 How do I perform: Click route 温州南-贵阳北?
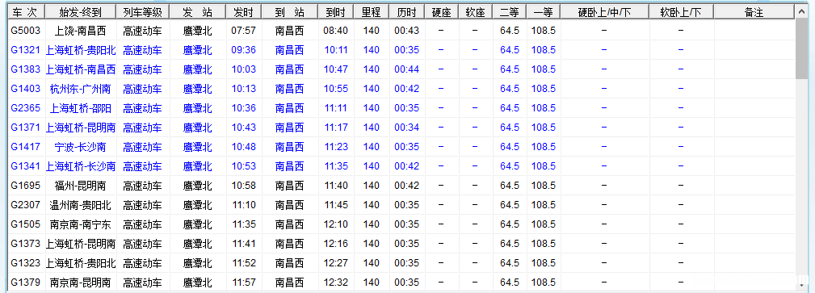(x=81, y=205)
